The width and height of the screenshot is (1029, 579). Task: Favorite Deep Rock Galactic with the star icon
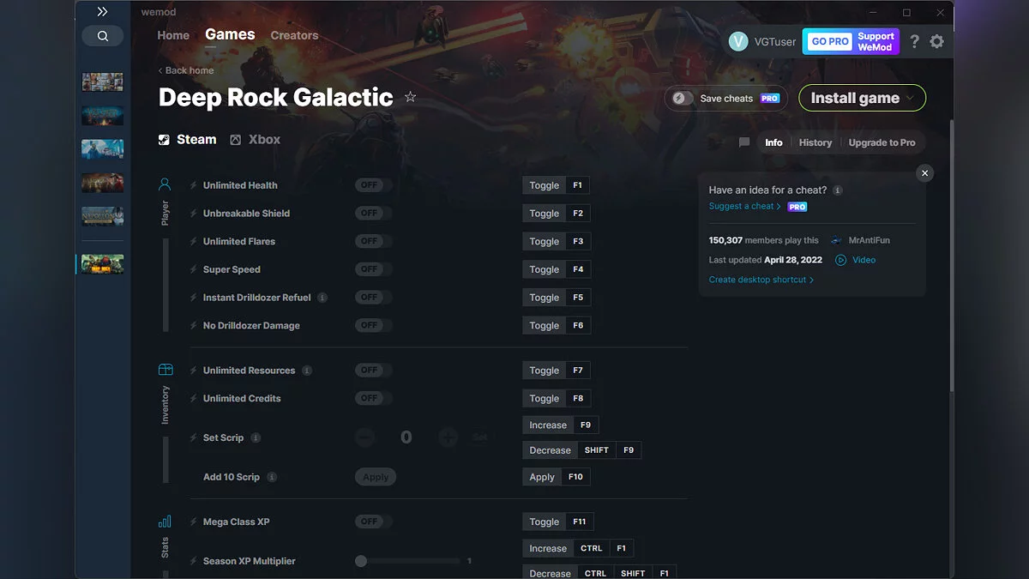(410, 97)
